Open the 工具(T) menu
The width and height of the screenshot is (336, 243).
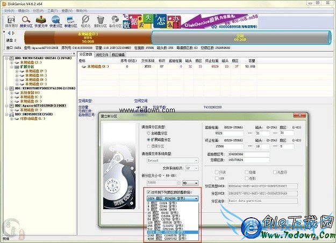(x=53, y=11)
